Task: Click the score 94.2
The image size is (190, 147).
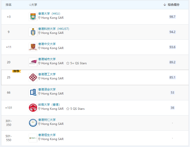Action: click(172, 32)
